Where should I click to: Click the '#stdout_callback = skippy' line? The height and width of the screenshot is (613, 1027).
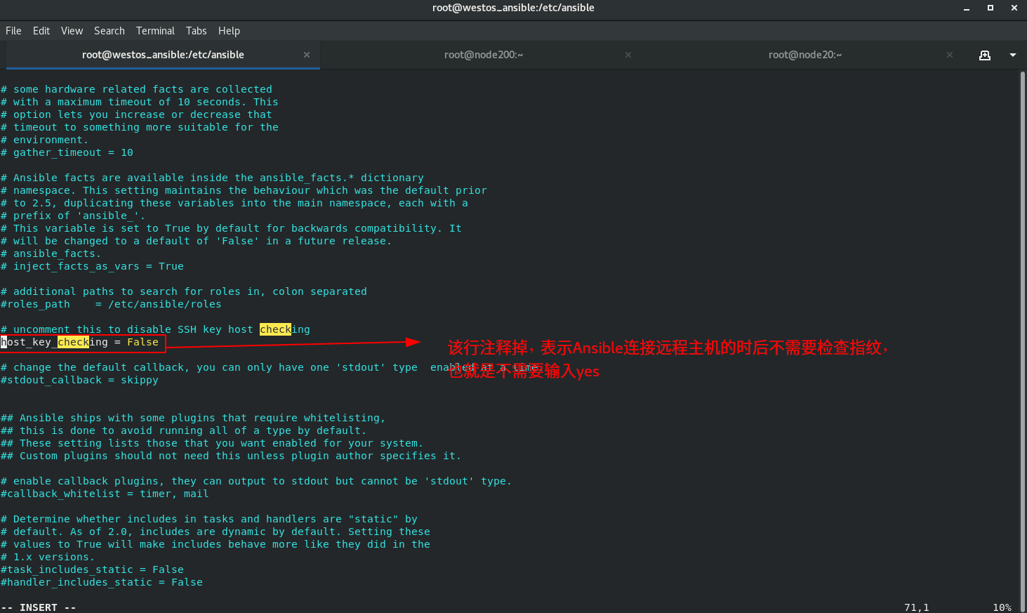pos(80,380)
